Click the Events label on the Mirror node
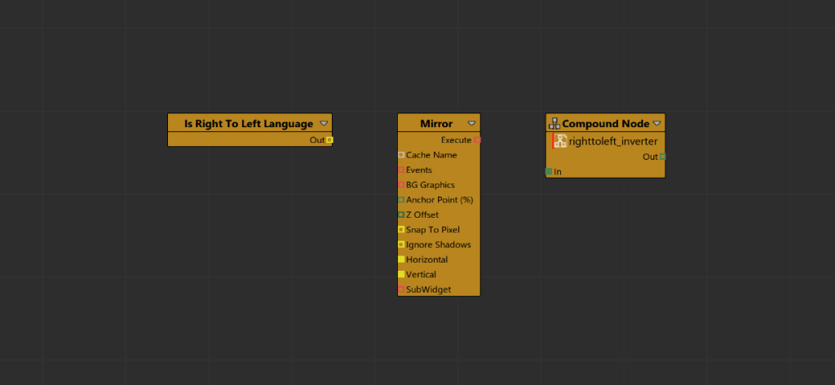Screen dimensions: 835x385 (419, 170)
